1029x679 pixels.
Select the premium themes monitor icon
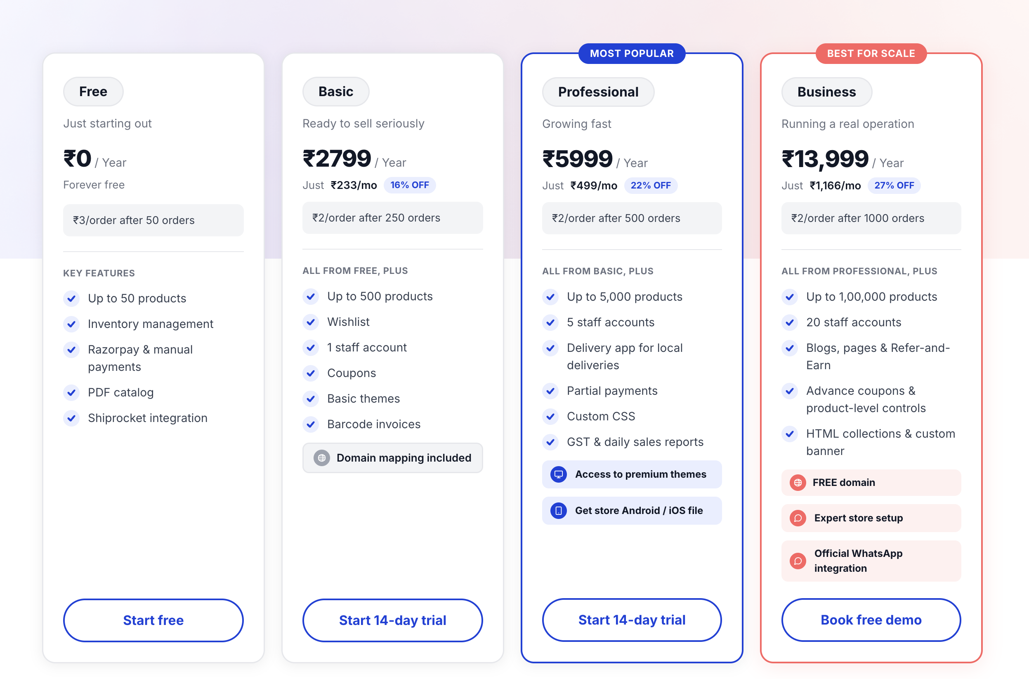point(559,474)
